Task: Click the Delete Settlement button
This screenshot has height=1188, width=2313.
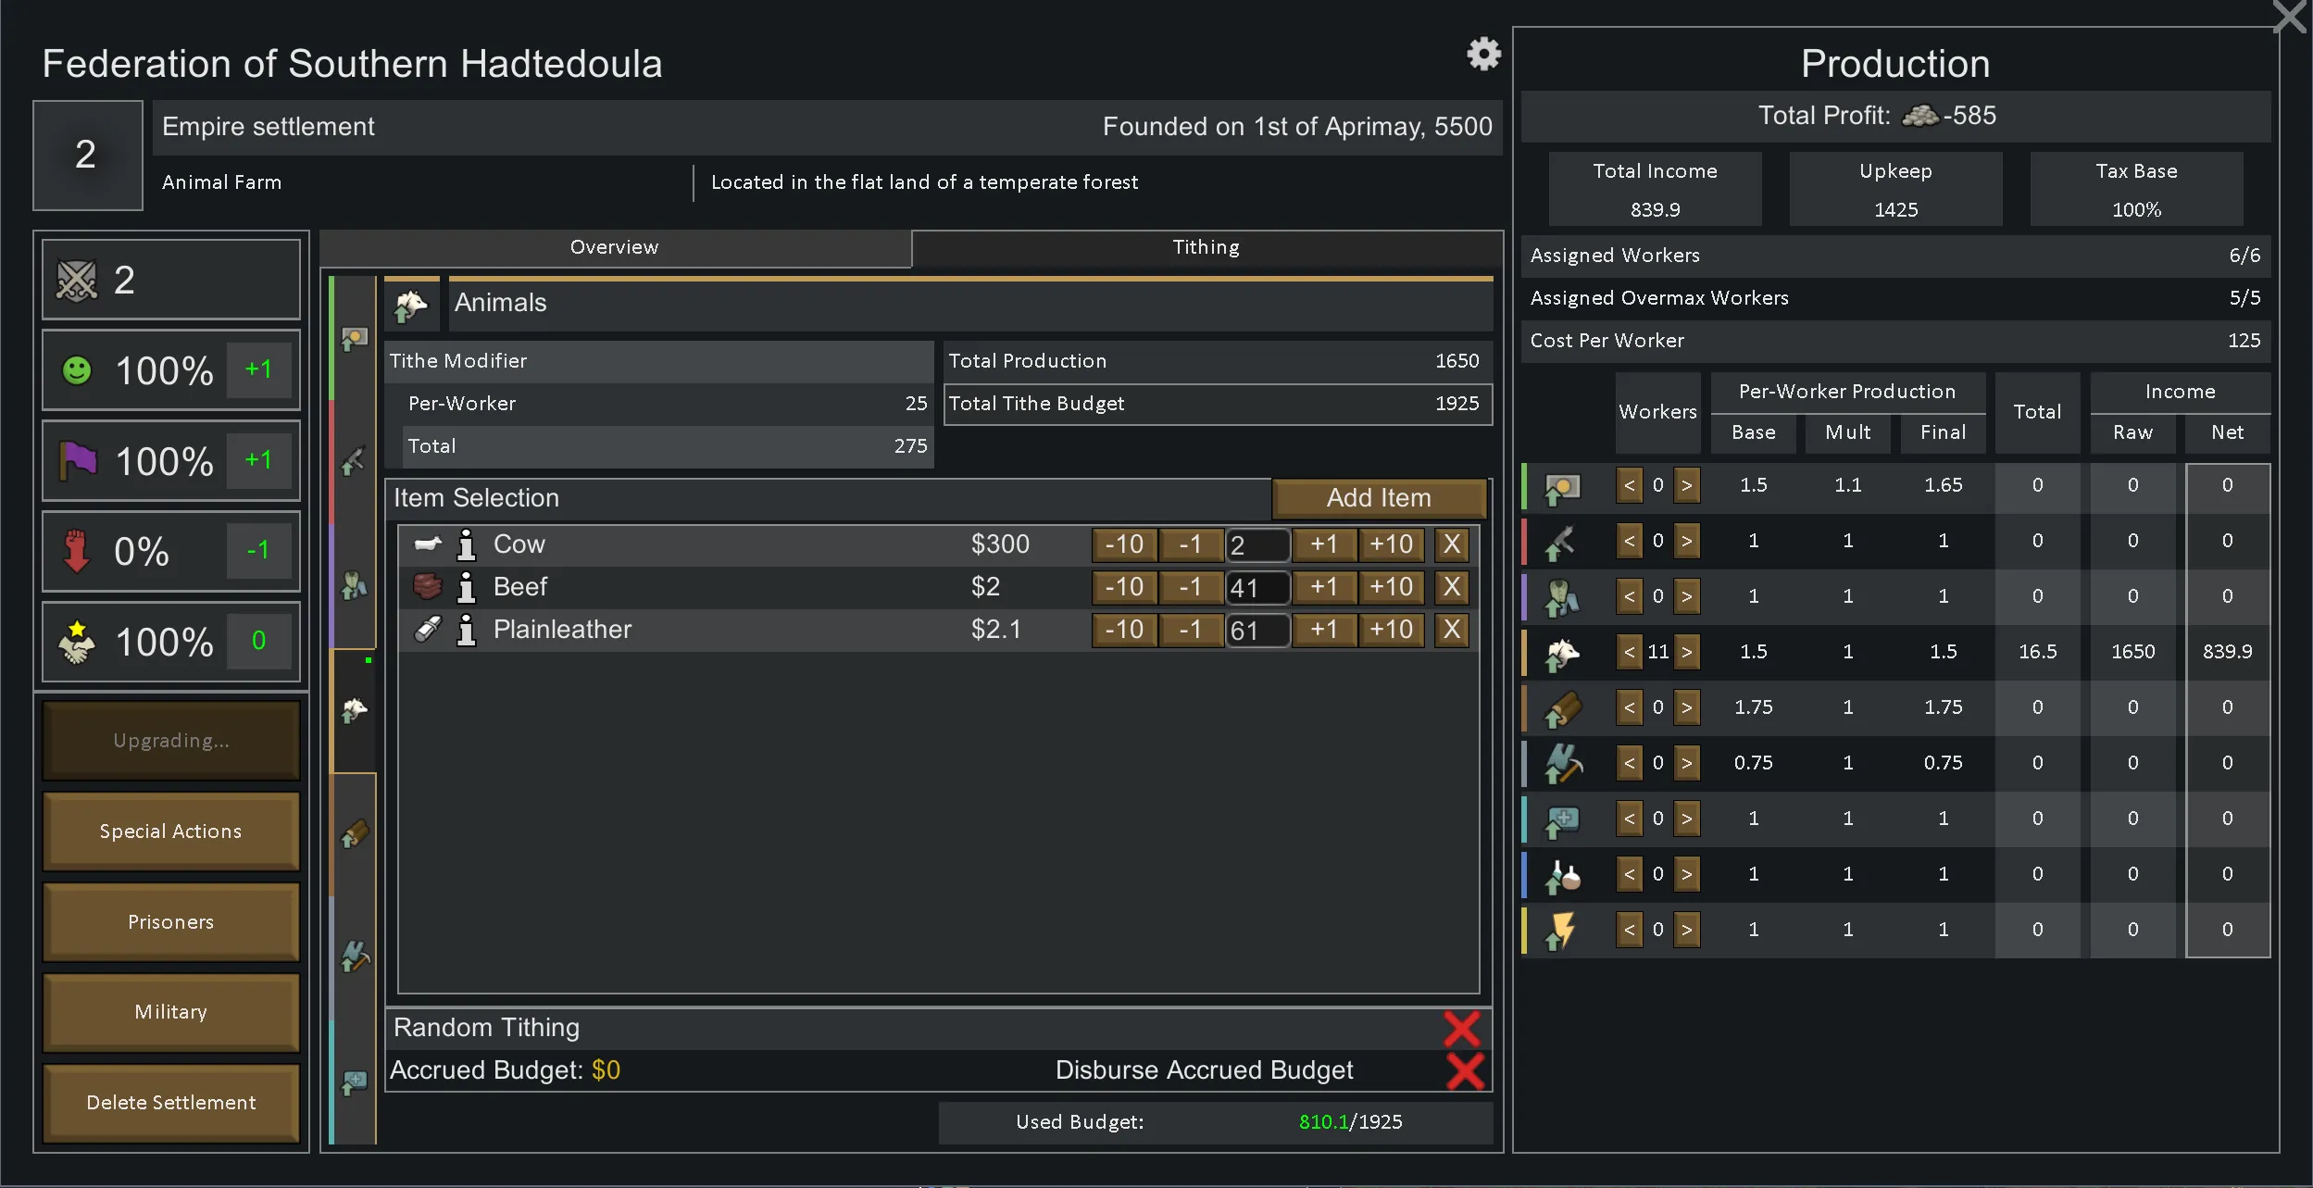Action: (x=171, y=1102)
